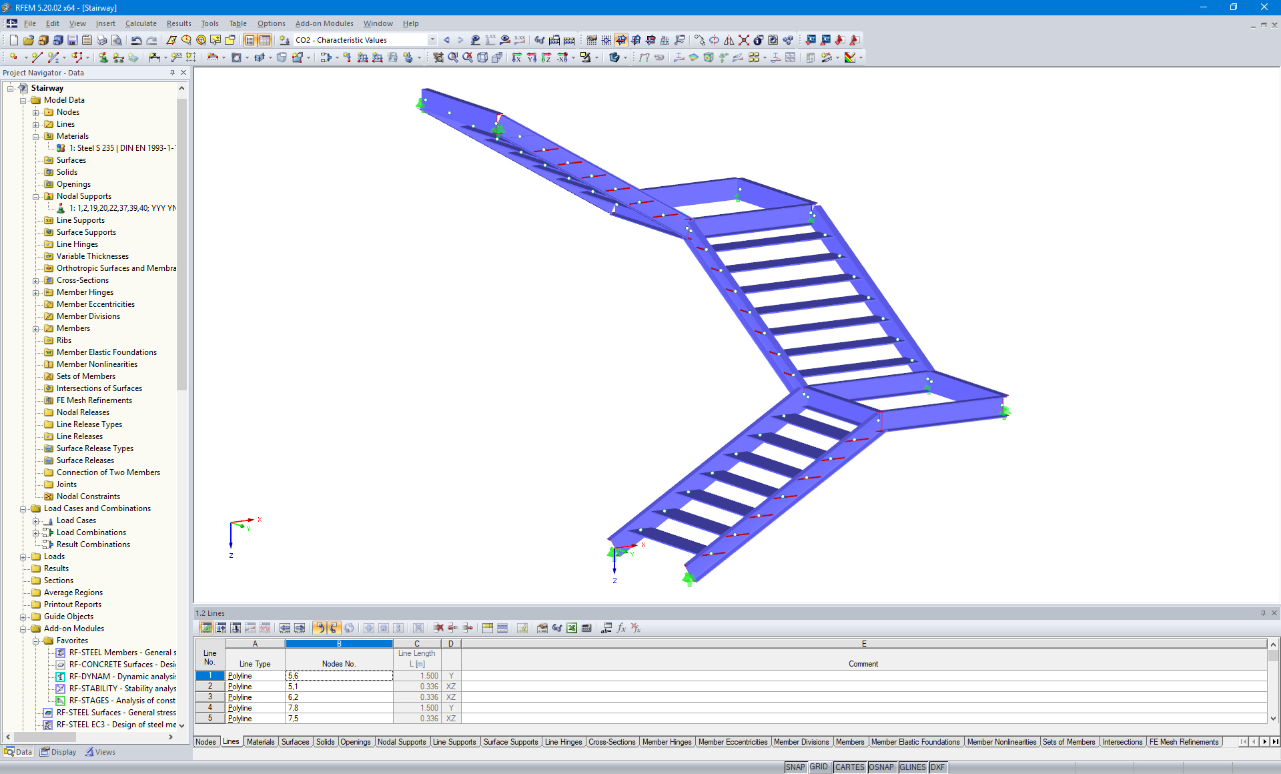Open the calculator icon in table toolbar
Image resolution: width=1281 pixels, height=774 pixels.
click(586, 628)
